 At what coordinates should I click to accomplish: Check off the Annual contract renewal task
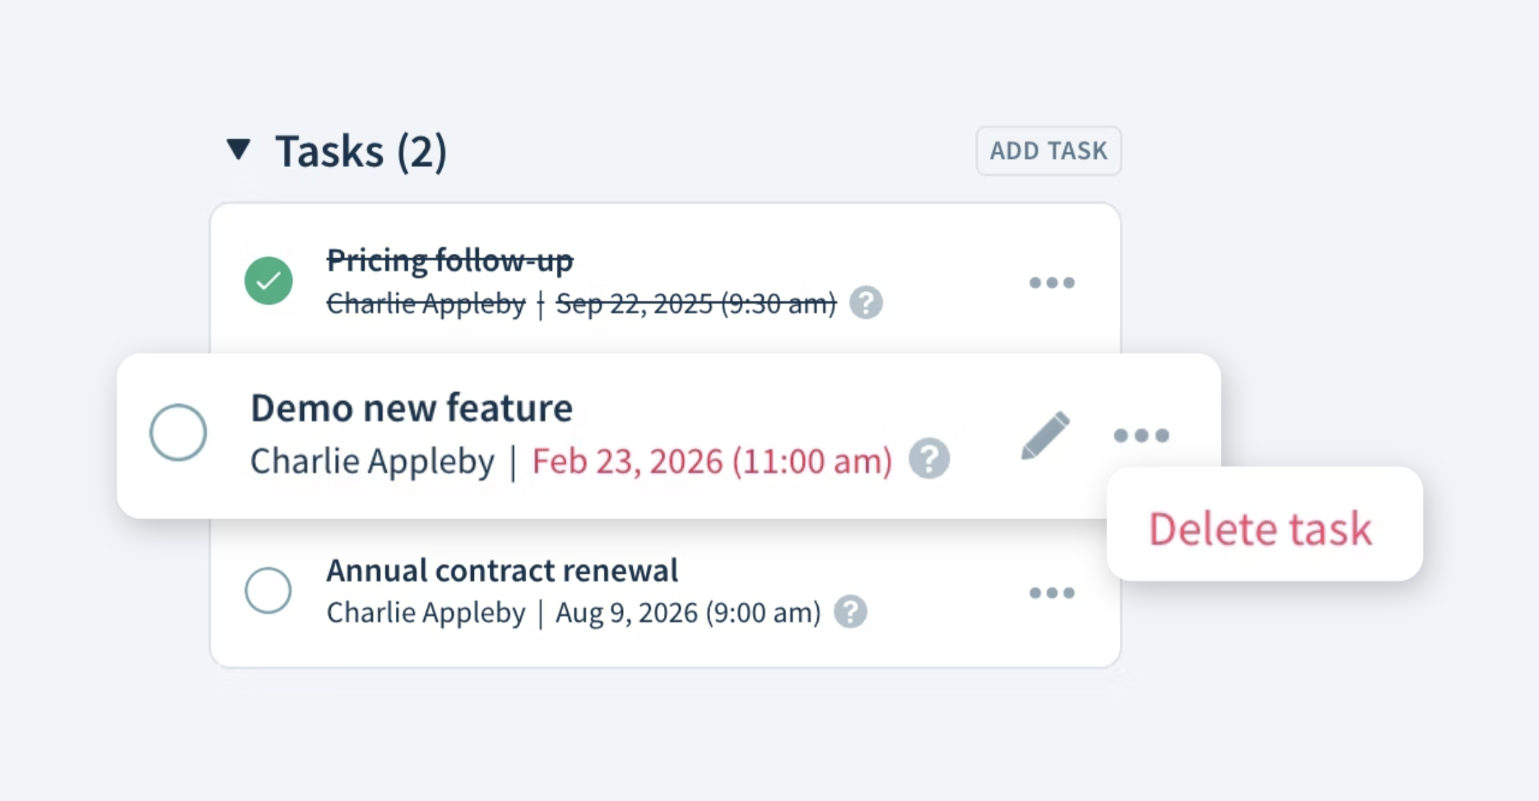(269, 590)
